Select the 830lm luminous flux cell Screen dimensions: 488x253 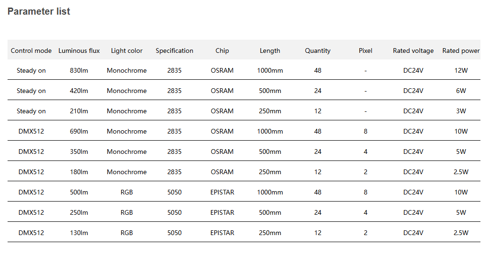pyautogui.click(x=79, y=71)
